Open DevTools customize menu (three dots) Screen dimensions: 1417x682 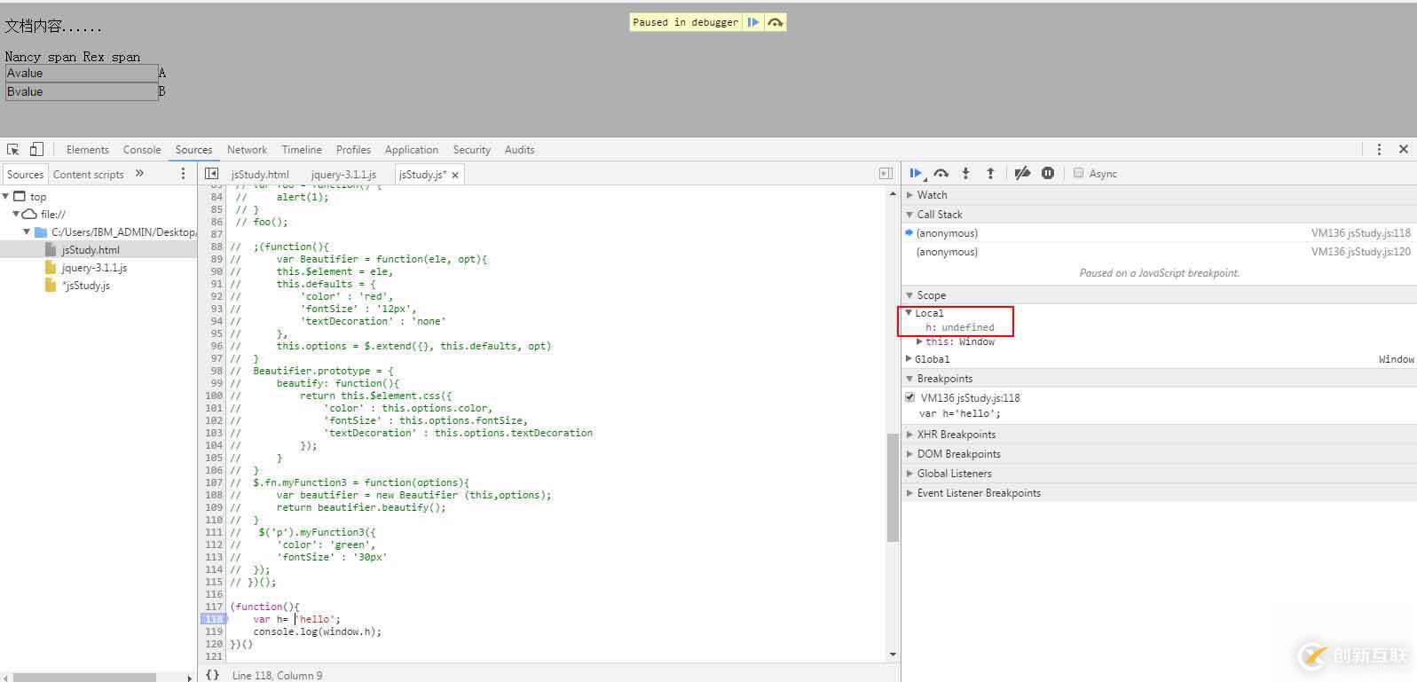1379,149
